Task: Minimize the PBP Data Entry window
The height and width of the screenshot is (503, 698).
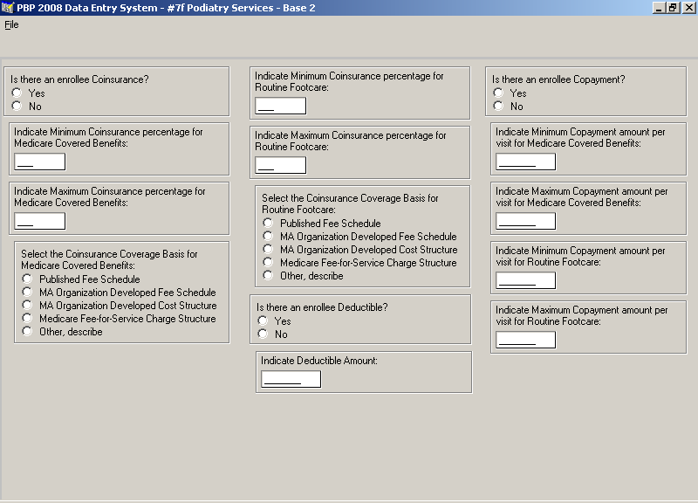Action: pos(660,7)
